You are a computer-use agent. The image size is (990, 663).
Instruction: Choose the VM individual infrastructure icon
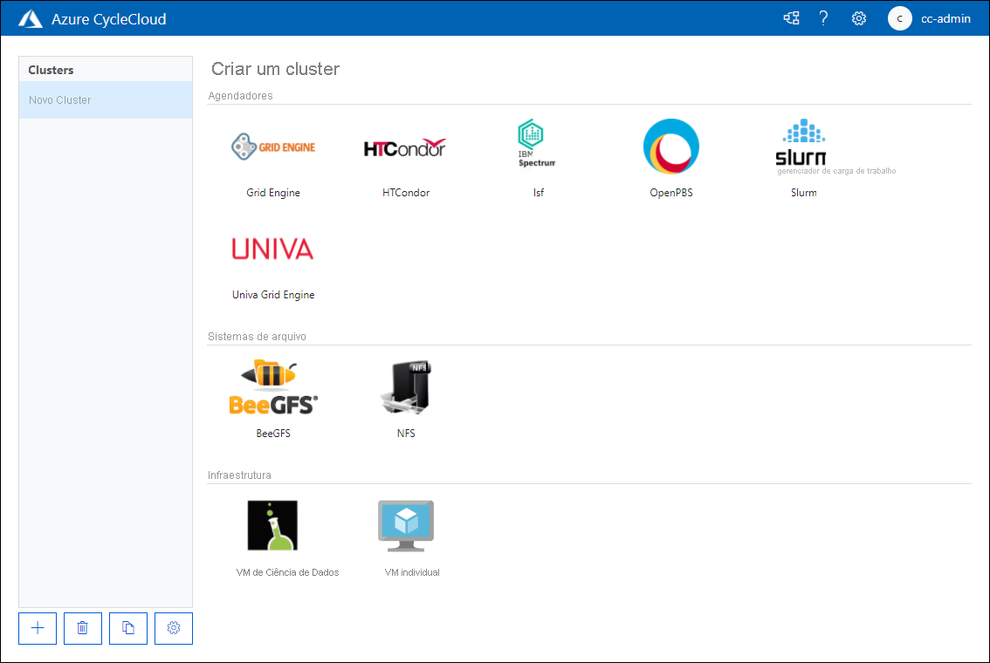pyautogui.click(x=405, y=524)
